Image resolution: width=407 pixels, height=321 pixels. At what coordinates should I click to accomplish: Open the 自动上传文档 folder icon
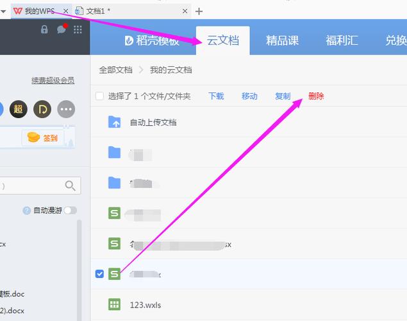(x=114, y=122)
